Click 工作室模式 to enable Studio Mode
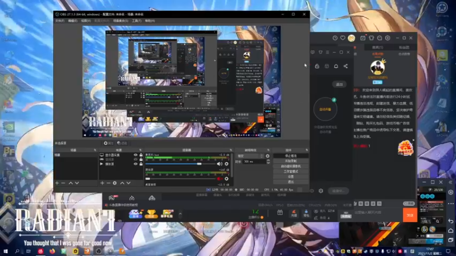The height and width of the screenshot is (256, 456). pos(291,172)
